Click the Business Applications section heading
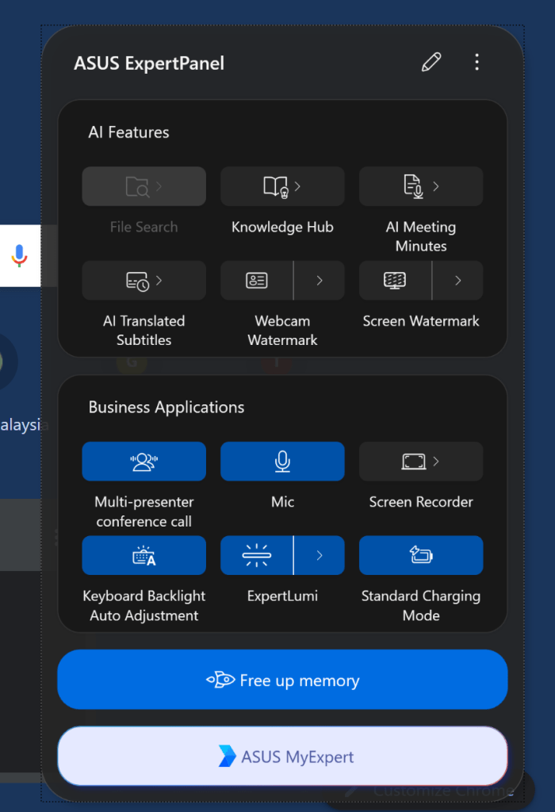555x812 pixels. [166, 408]
